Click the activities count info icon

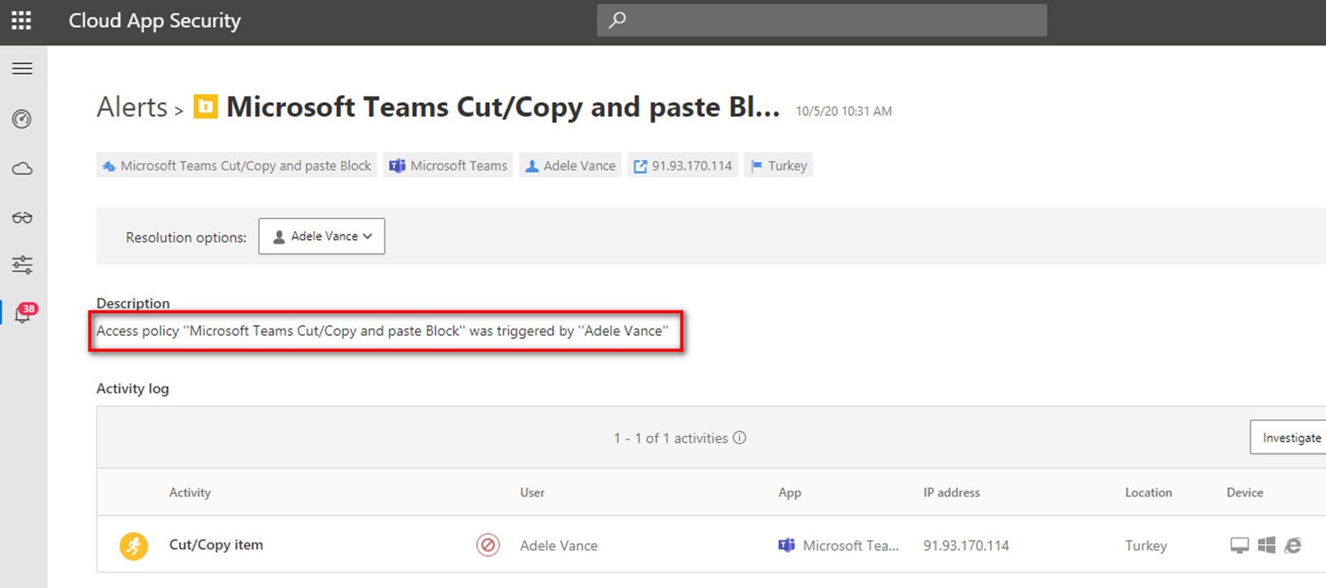740,437
